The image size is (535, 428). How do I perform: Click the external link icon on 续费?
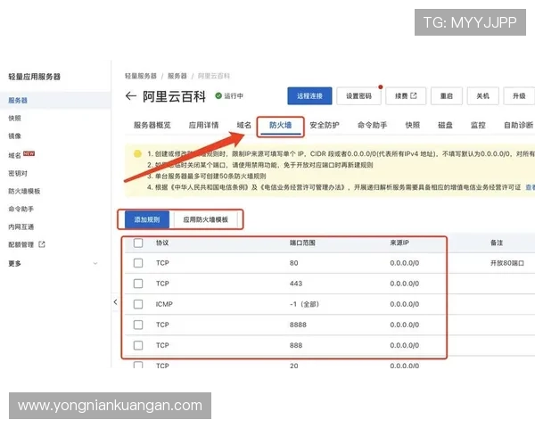[414, 95]
